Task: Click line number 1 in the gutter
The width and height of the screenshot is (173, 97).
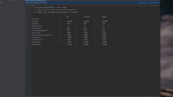Action: 27,5
